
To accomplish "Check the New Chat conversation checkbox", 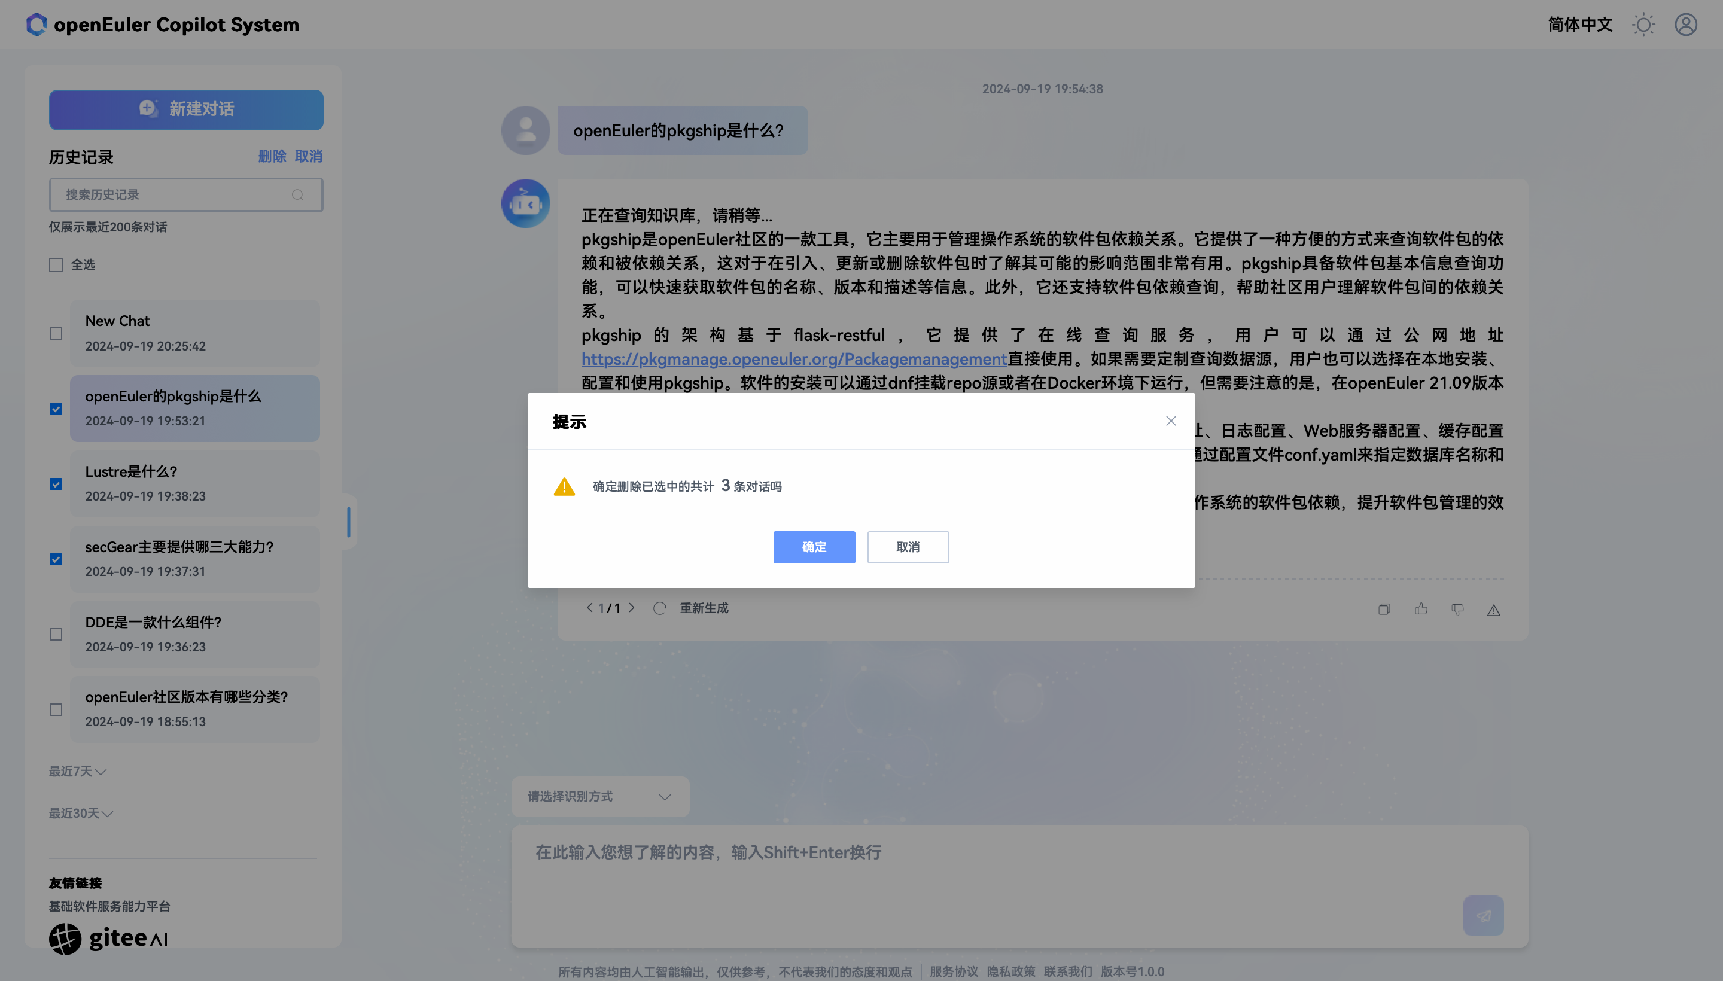I will (x=56, y=334).
